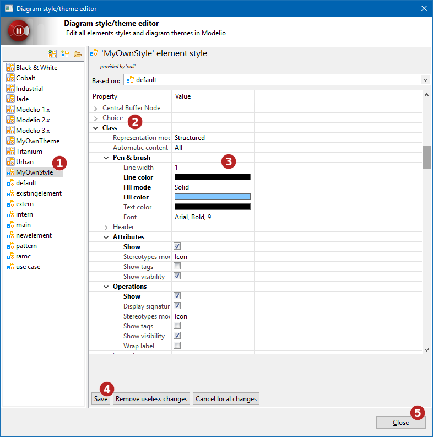Click the blue Fill color swatch
This screenshot has width=433, height=437.
pyautogui.click(x=212, y=197)
